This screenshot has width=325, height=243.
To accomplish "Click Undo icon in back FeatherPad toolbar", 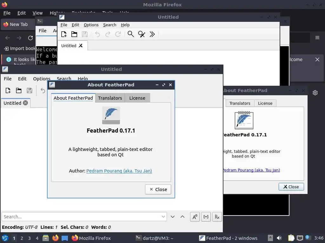I will tap(97, 34).
